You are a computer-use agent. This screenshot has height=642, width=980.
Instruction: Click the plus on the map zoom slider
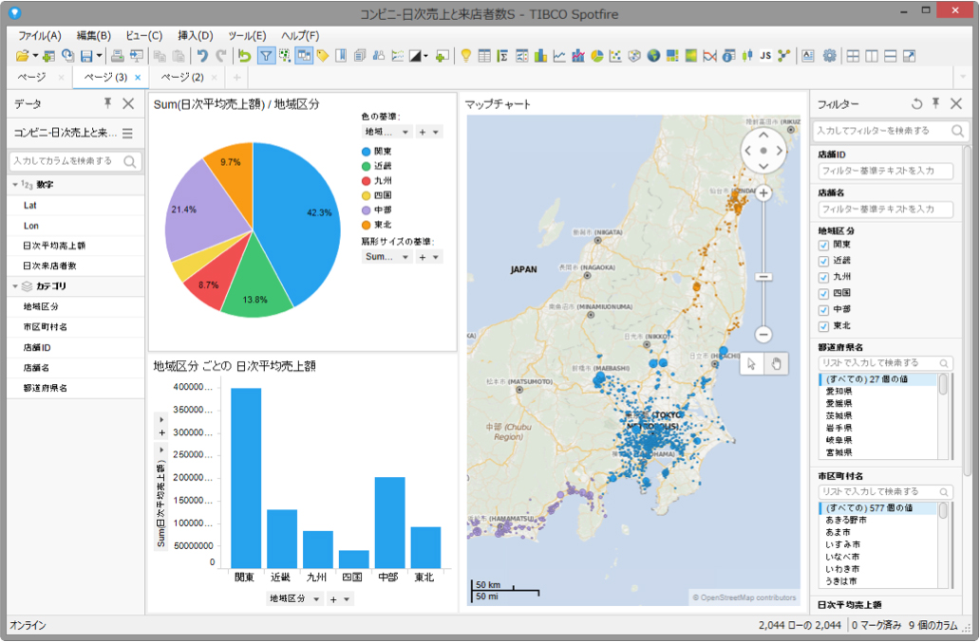tap(764, 193)
